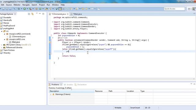Click the Java perspective icon
Image resolution: width=196 pixels, height=110 pixels.
point(194,9)
